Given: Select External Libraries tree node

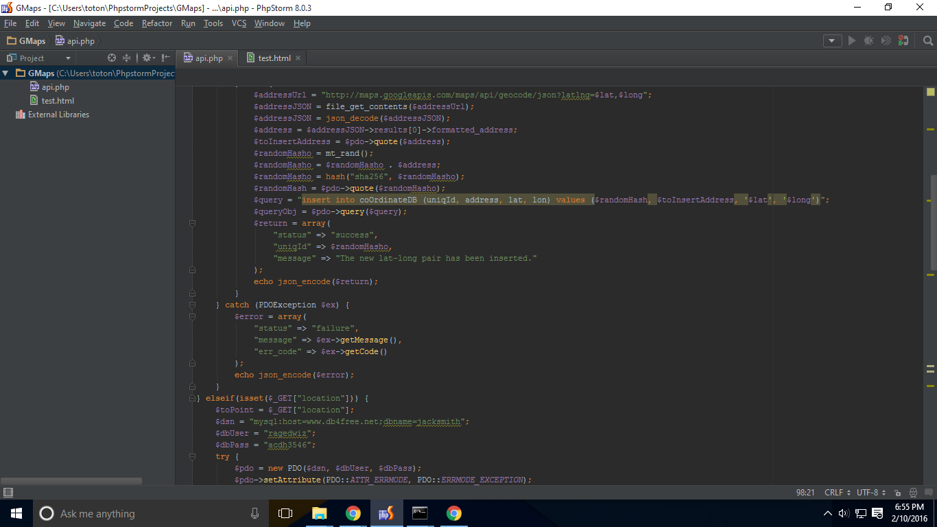Looking at the screenshot, I should [52, 115].
